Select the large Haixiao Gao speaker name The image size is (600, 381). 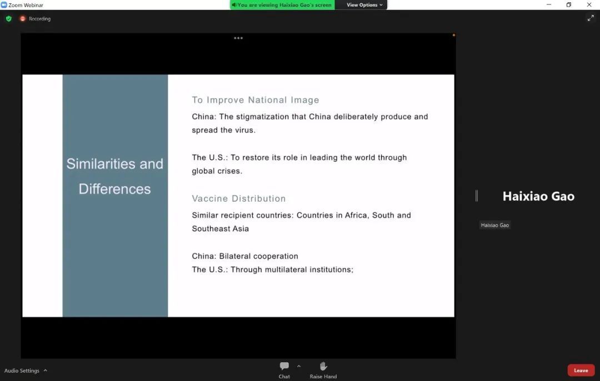pyautogui.click(x=538, y=196)
